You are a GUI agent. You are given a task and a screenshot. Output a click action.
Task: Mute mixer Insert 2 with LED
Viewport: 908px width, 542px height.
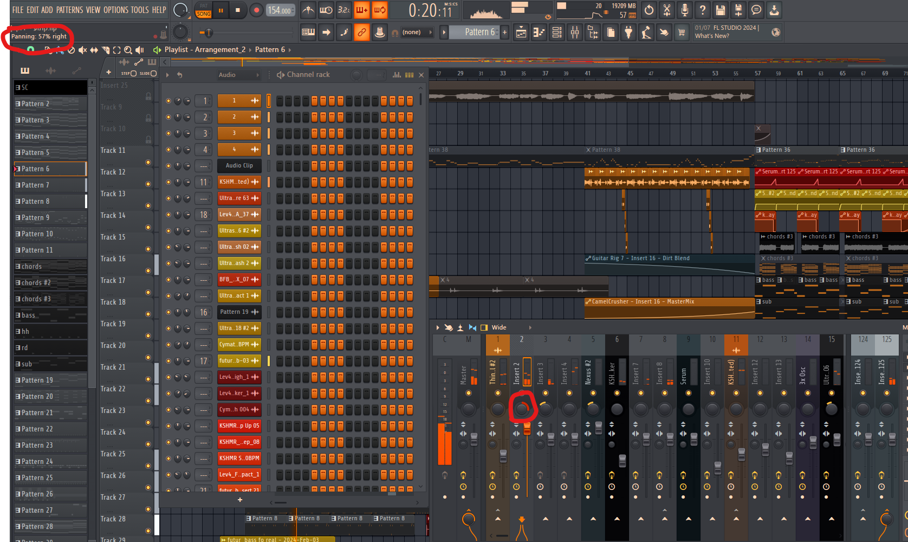click(x=522, y=393)
